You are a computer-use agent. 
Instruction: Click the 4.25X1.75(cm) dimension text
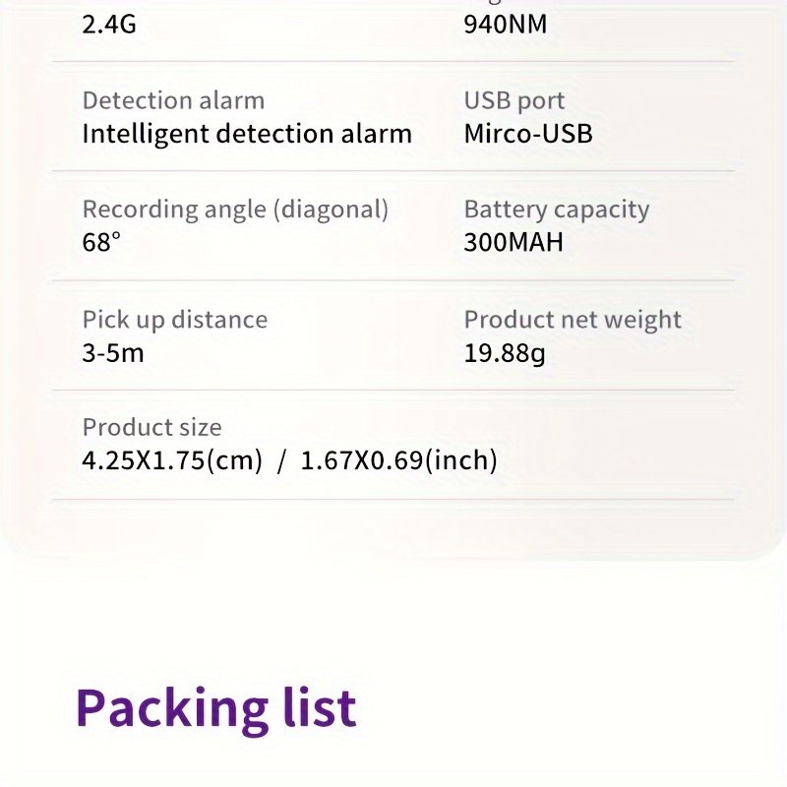coord(172,460)
